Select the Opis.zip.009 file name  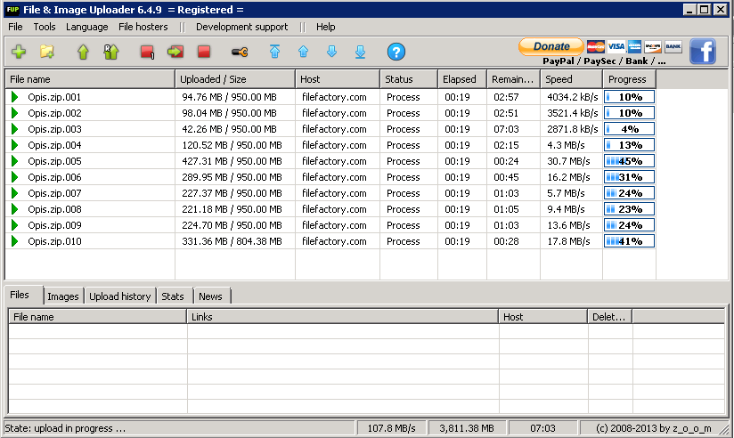pos(54,225)
